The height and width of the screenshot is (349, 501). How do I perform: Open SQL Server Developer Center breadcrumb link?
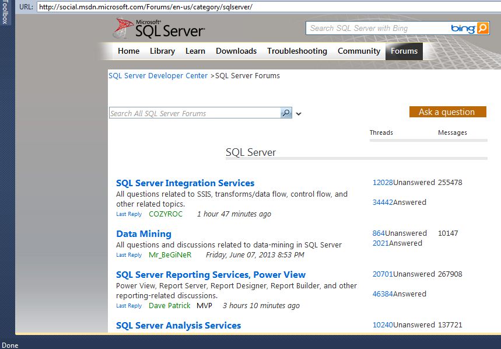pyautogui.click(x=158, y=76)
